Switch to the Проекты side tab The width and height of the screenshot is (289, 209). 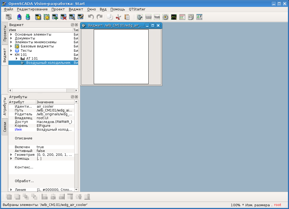click(5, 33)
